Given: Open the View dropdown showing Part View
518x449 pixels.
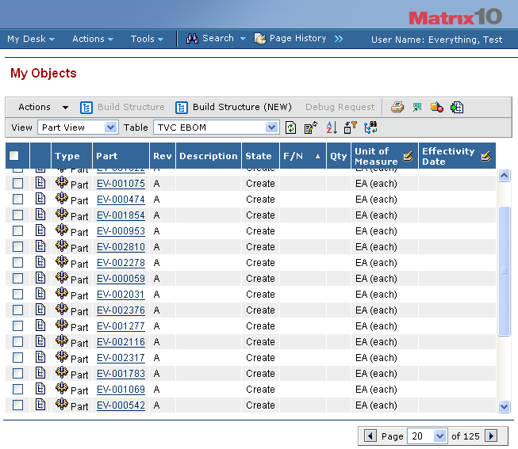Looking at the screenshot, I should [78, 127].
